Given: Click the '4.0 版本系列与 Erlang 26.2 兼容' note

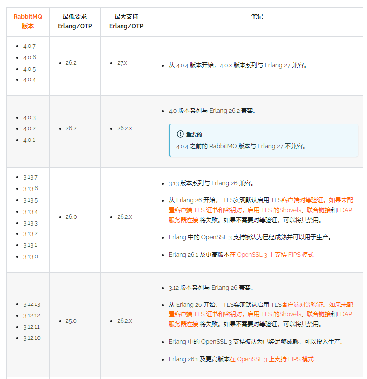Looking at the screenshot, I should [212, 111].
